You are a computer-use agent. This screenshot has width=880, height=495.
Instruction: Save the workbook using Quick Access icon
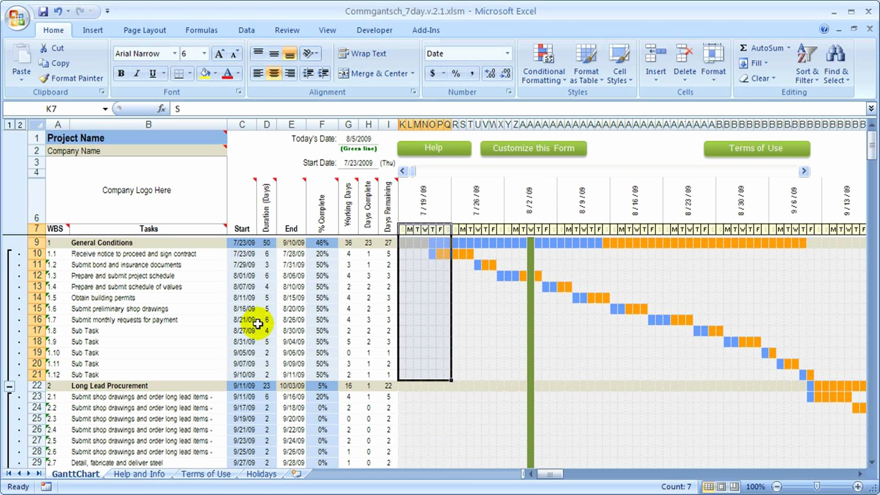pos(43,11)
